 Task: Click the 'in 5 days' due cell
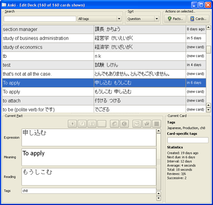coord(196,38)
